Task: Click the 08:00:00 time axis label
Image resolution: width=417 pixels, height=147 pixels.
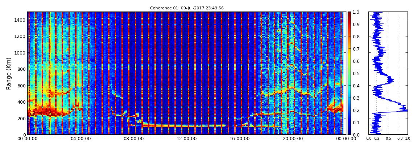Action: [133, 139]
